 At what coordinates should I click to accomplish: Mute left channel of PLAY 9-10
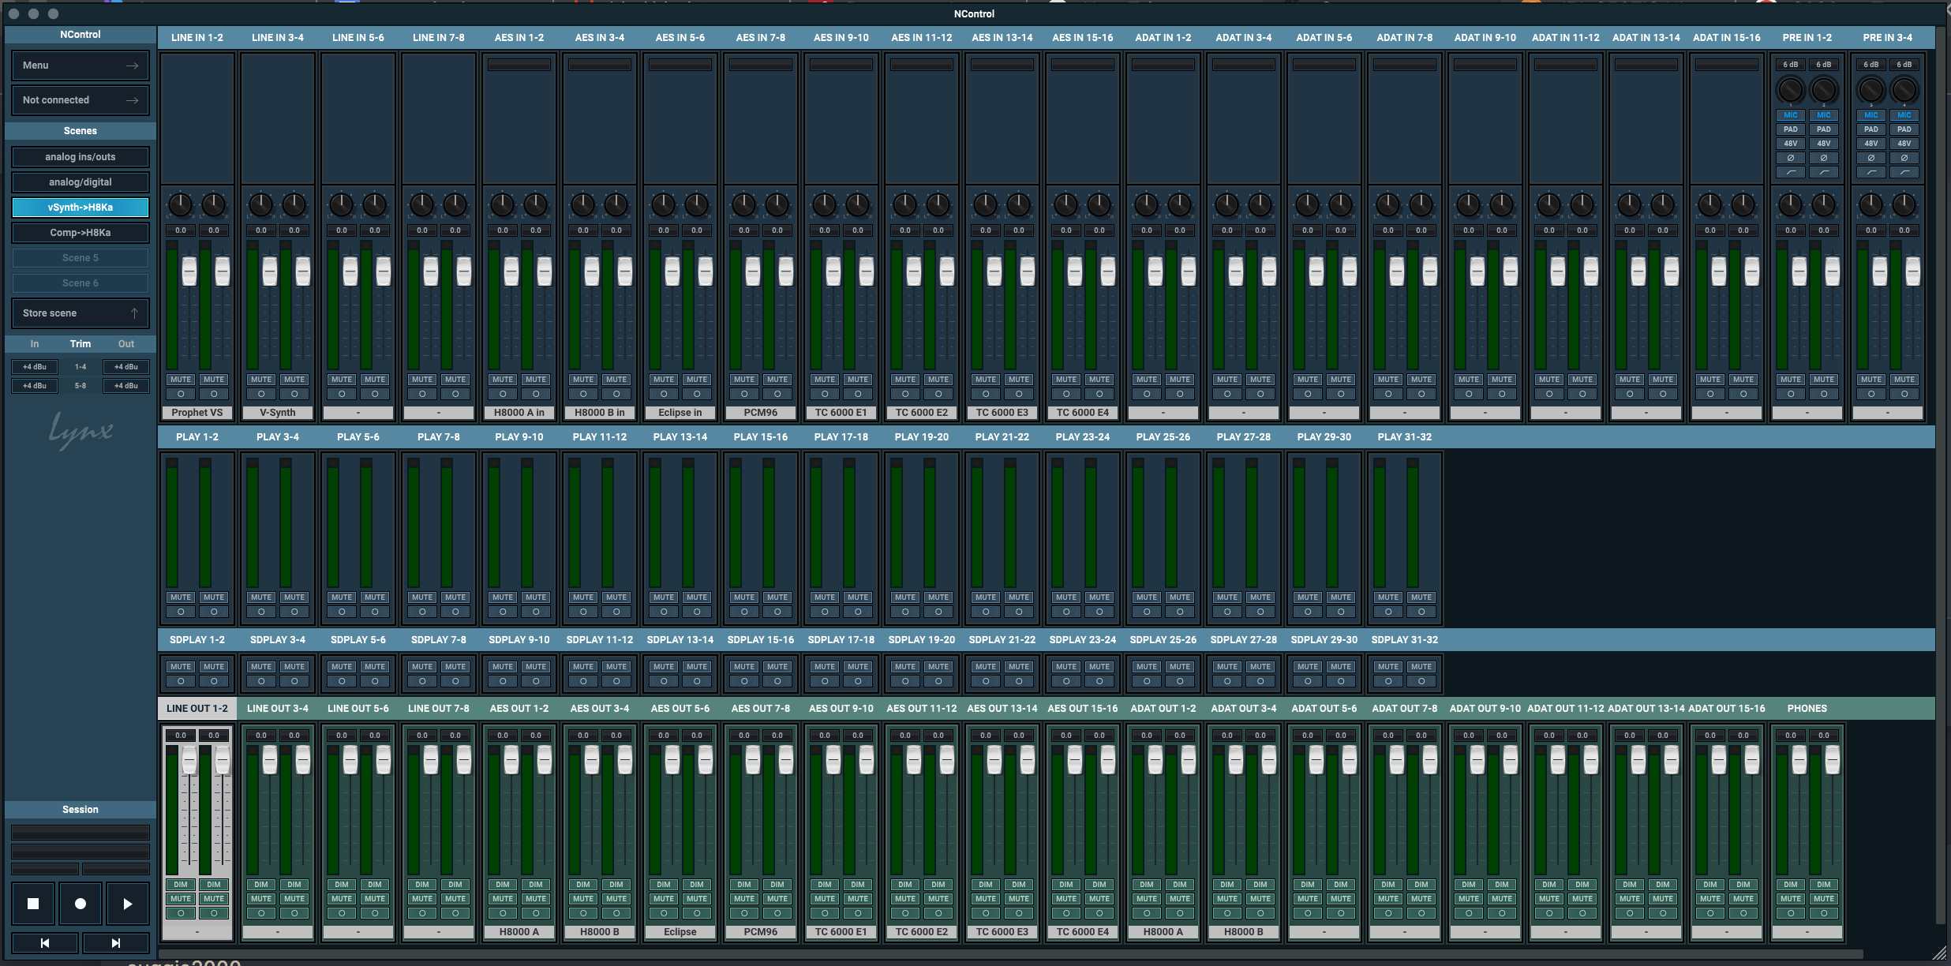point(503,597)
